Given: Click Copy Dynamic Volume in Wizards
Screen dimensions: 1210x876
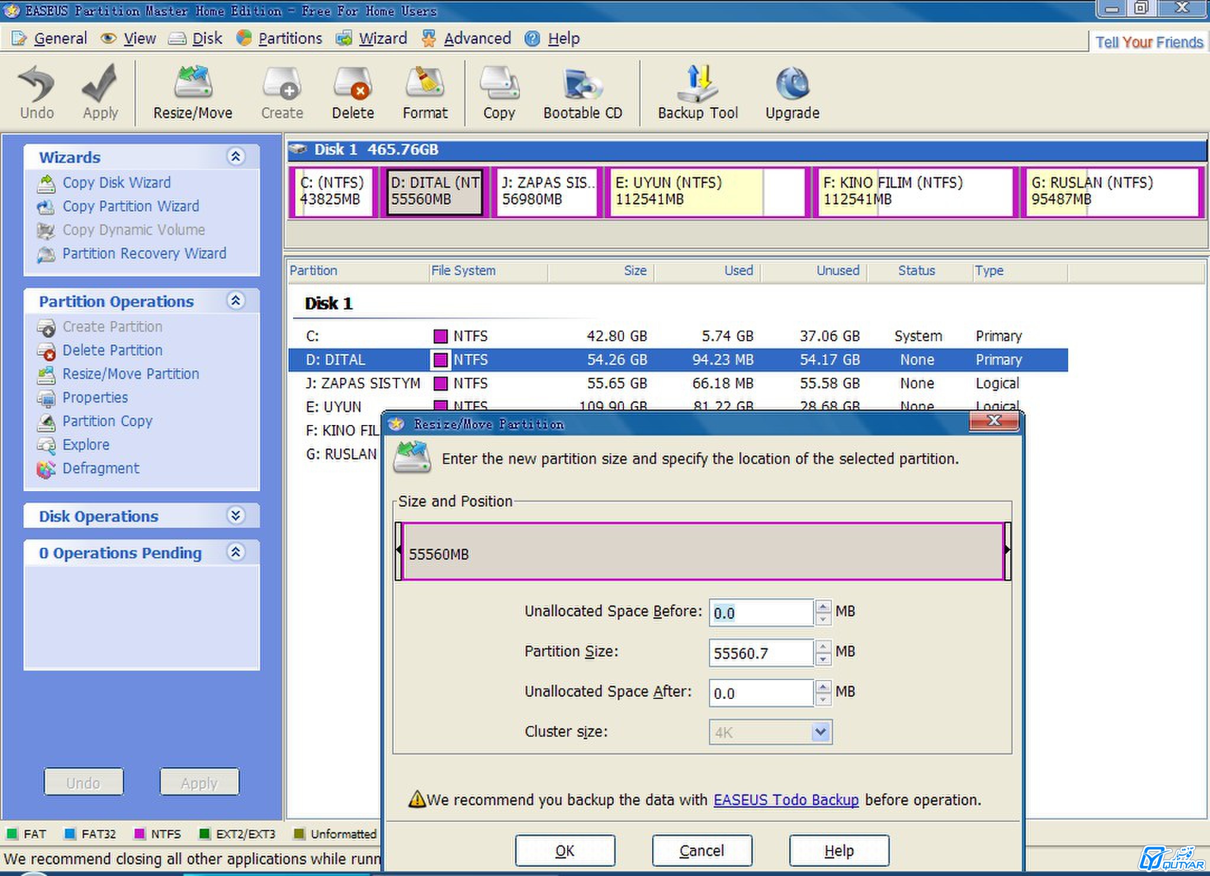Looking at the screenshot, I should 133,230.
